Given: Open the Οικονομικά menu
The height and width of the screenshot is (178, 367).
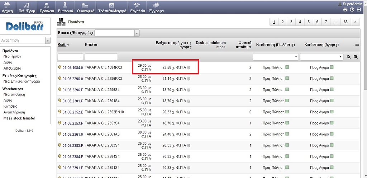Looking at the screenshot, I should [x=86, y=7].
